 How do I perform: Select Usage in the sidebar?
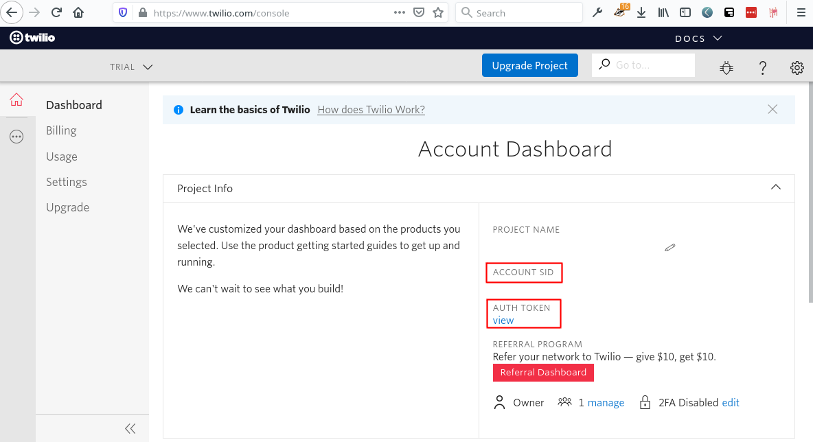tap(62, 156)
